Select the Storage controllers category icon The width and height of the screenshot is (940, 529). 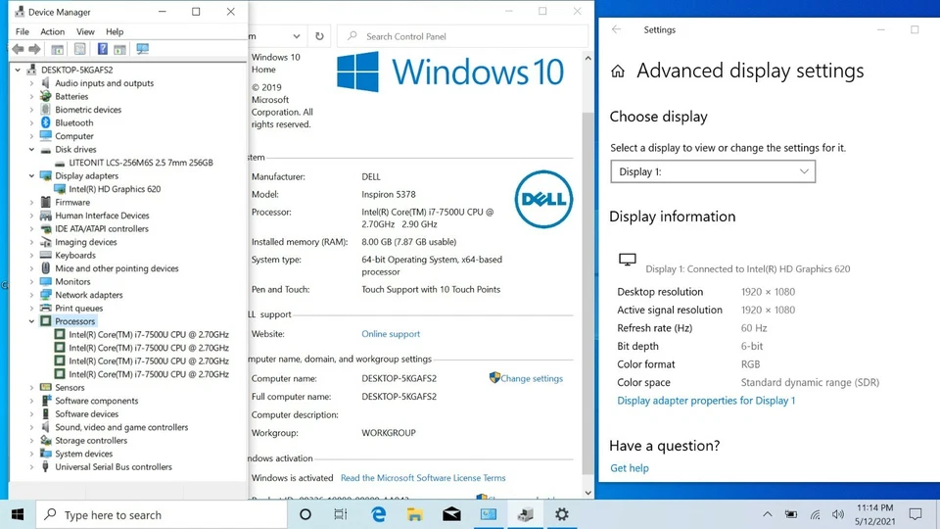tap(46, 440)
